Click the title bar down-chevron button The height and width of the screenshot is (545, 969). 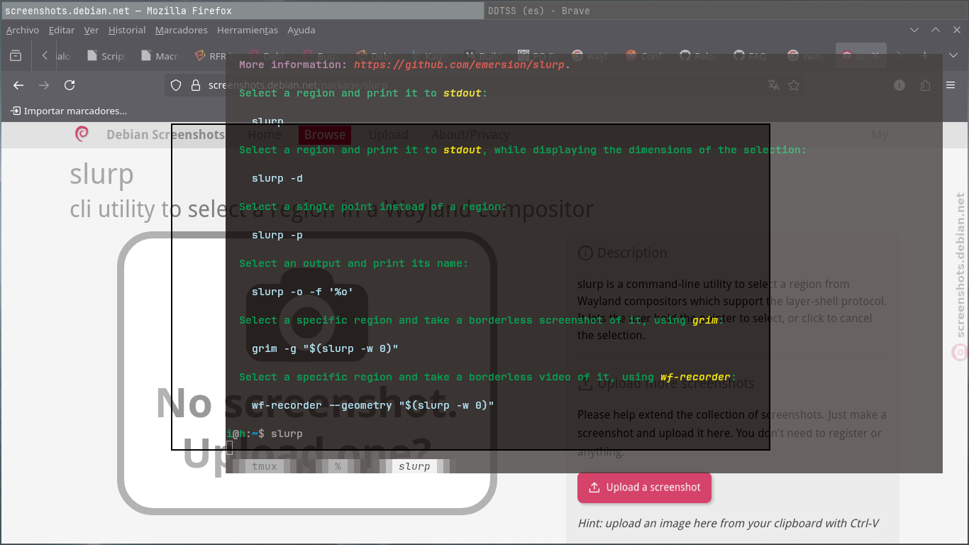tap(915, 30)
